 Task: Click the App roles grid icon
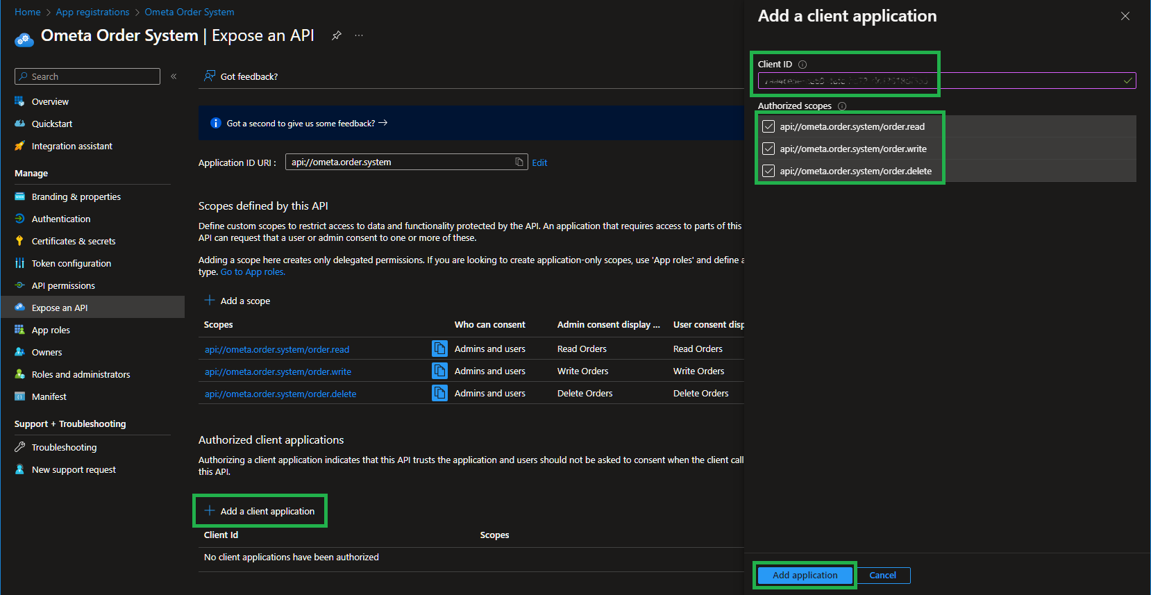19,330
